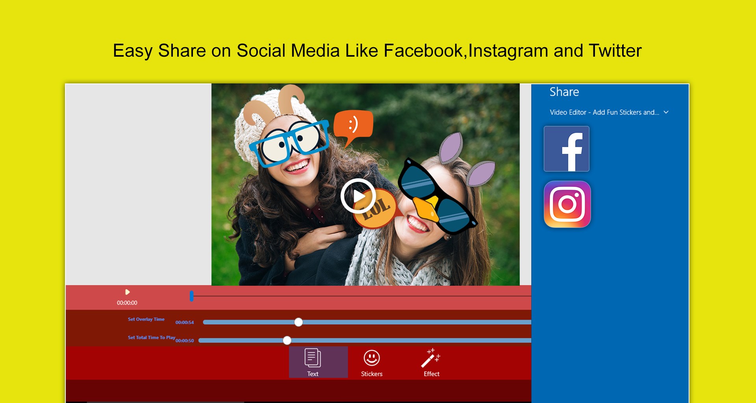The width and height of the screenshot is (756, 403).
Task: Open the Stickers panel
Action: point(372,362)
